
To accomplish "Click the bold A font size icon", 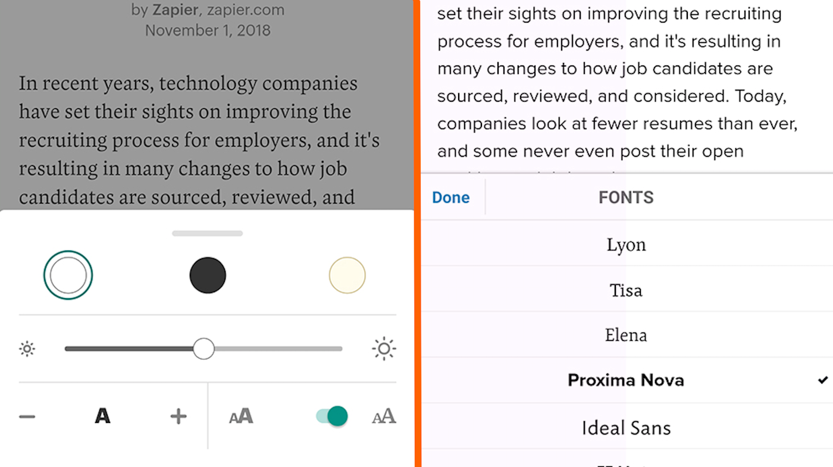I will (102, 416).
